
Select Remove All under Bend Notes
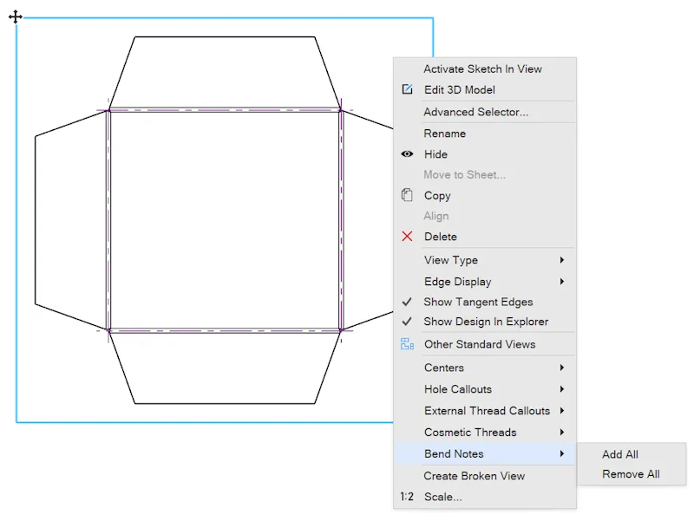pyautogui.click(x=632, y=474)
